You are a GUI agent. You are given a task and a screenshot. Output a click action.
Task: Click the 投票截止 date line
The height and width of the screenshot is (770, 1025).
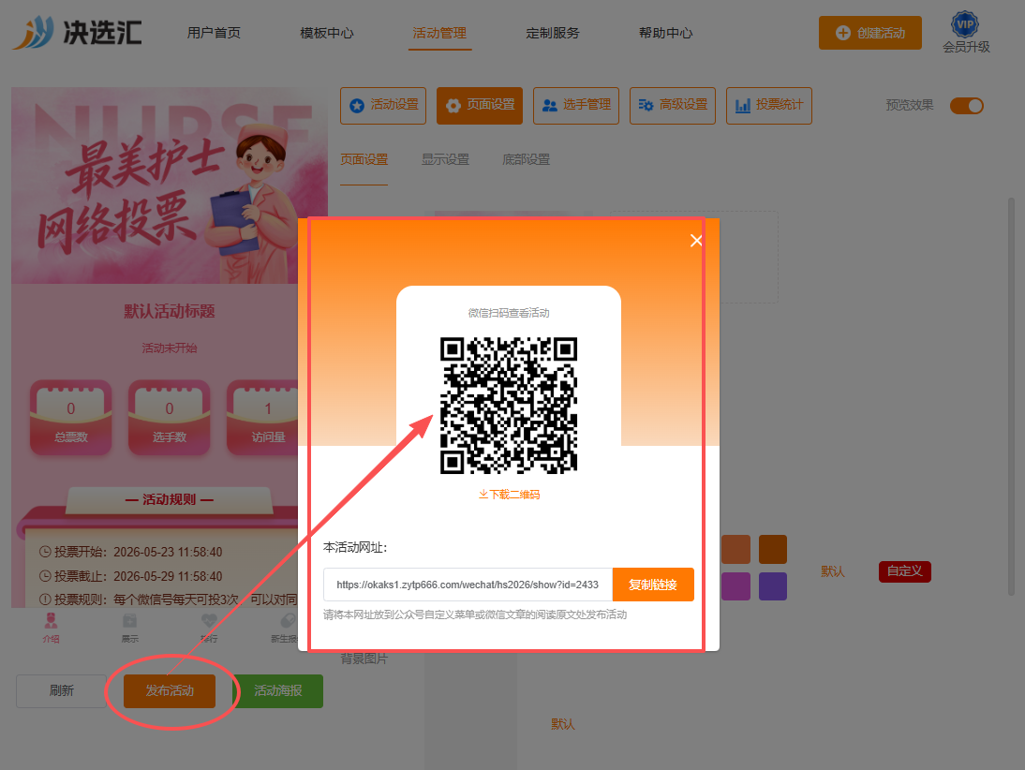(131, 576)
